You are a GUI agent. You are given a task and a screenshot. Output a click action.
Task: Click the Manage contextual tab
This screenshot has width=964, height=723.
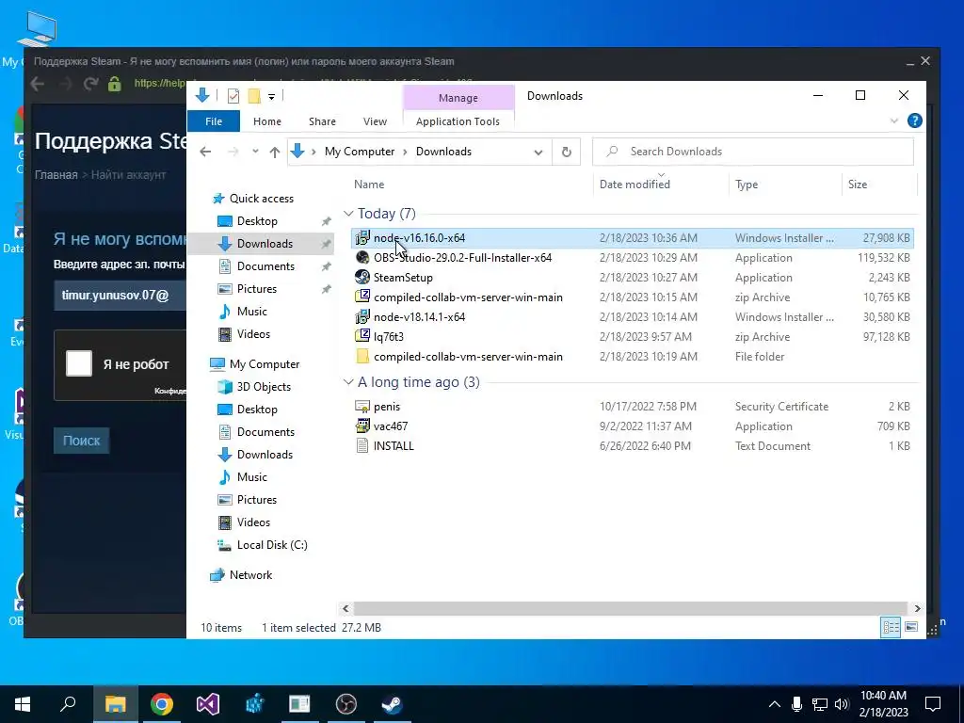pyautogui.click(x=458, y=98)
